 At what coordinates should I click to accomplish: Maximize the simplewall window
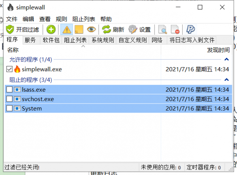(200, 7)
